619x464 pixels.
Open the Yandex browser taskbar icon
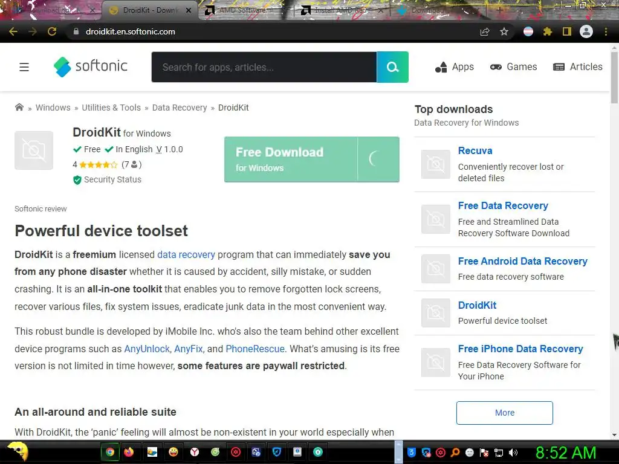pyautogui.click(x=195, y=452)
